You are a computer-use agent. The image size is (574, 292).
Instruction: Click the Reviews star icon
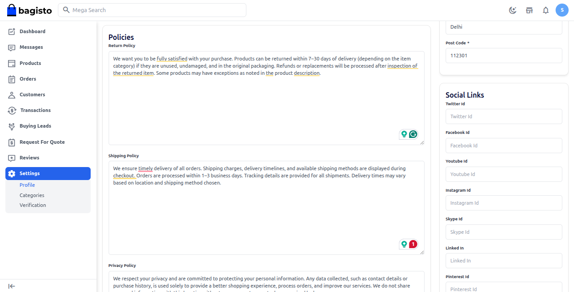[12, 158]
